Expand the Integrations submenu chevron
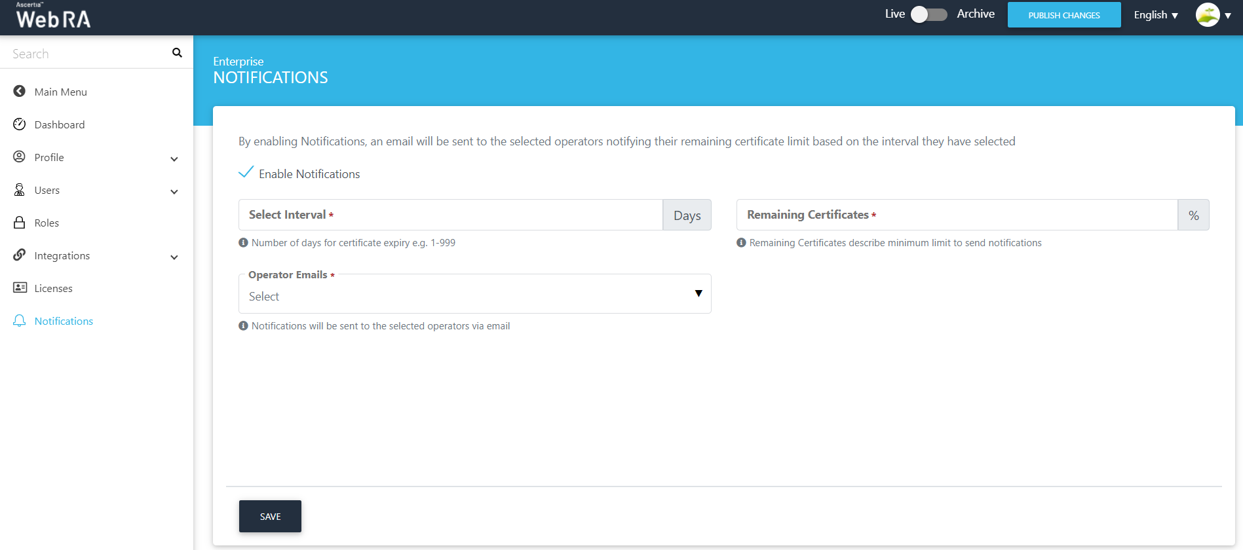 point(174,257)
